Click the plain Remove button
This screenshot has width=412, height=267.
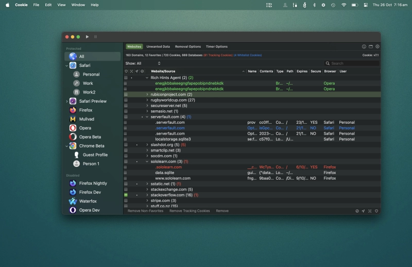click(x=222, y=211)
